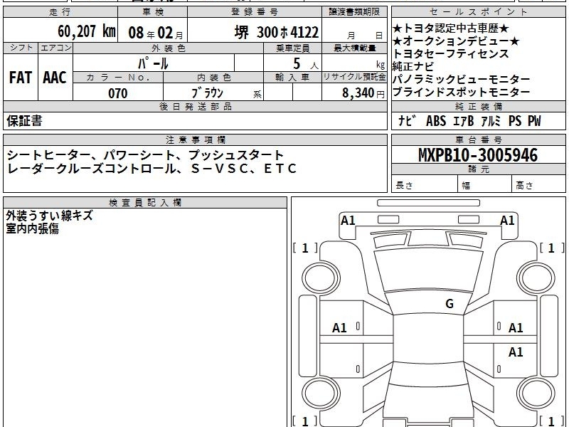Select the 長さ dimension field
Image resolution: width=569 pixels, height=427 pixels.
[x=425, y=184]
